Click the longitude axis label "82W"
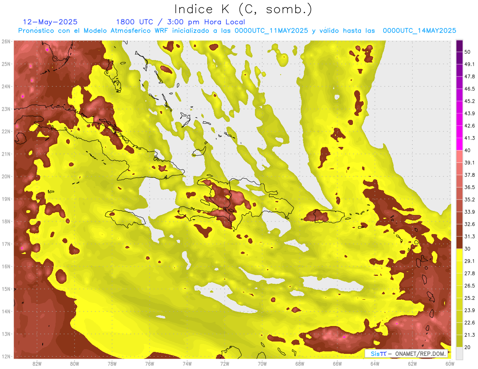478x369 pixels. tap(37, 363)
